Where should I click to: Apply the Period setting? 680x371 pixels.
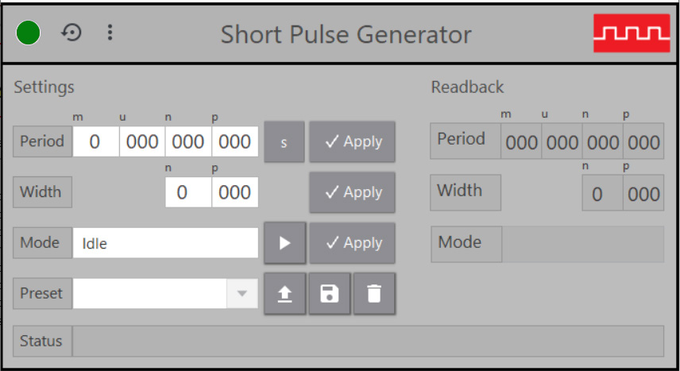pyautogui.click(x=352, y=142)
